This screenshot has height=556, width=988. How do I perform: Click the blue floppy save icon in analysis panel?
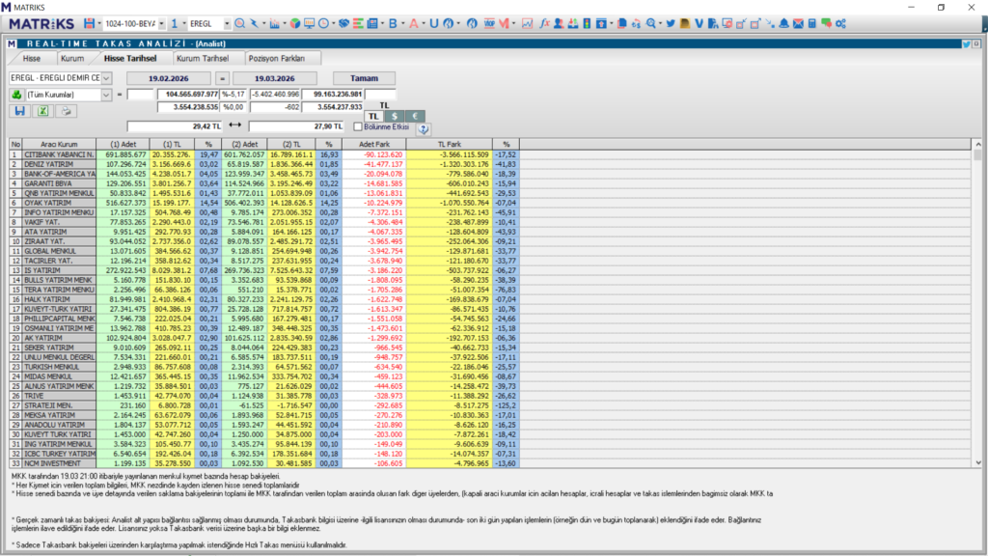[x=19, y=111]
